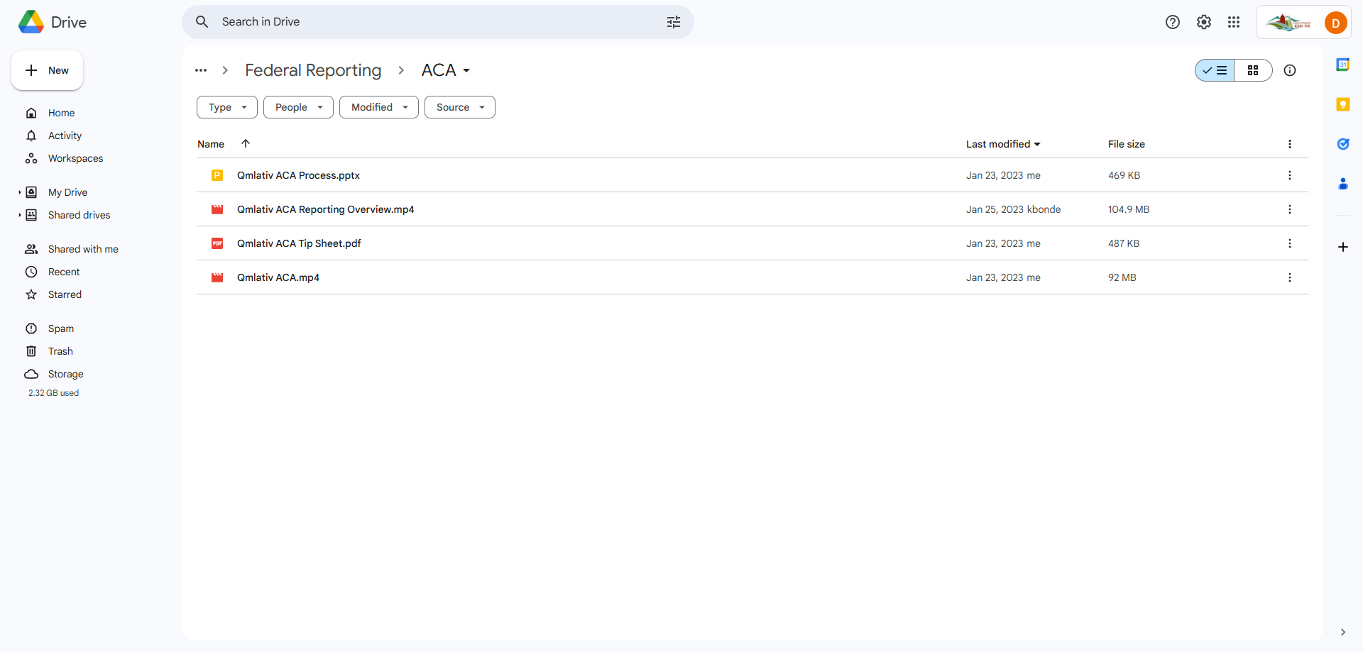View folder details info icon
Screen dimensions: 1363x652
point(1289,70)
